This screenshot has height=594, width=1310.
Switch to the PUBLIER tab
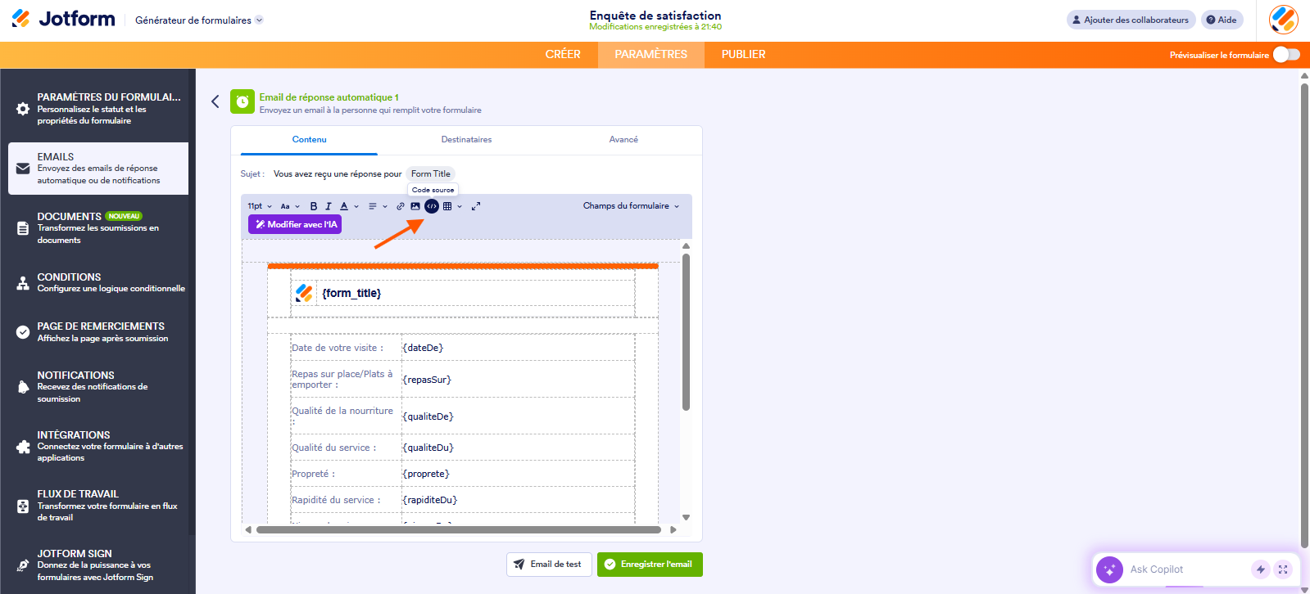coord(744,55)
